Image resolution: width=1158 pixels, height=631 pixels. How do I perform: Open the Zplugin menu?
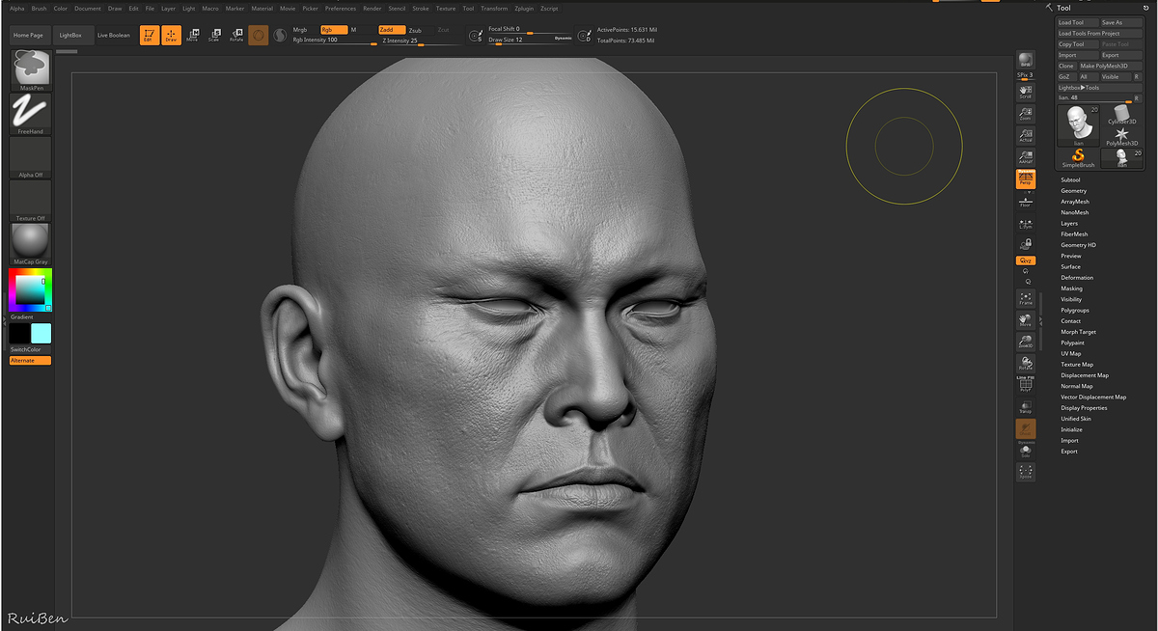[524, 9]
